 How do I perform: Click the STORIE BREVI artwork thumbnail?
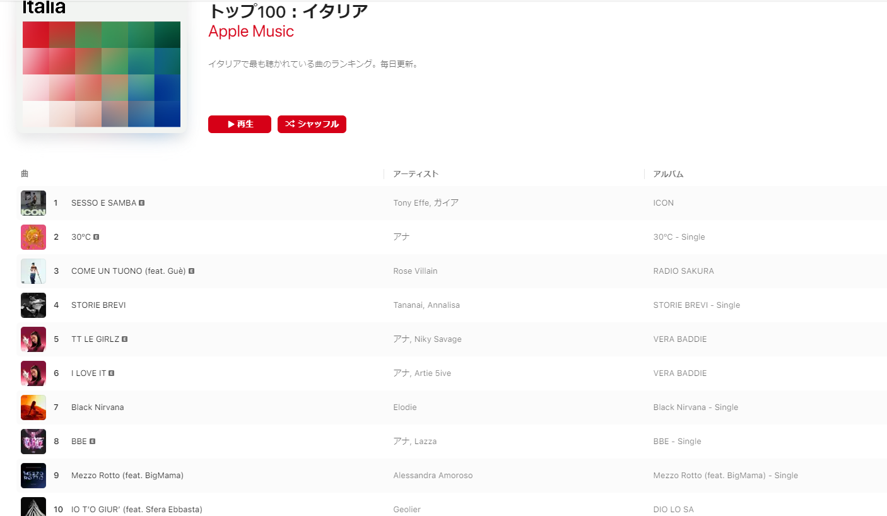coord(33,305)
